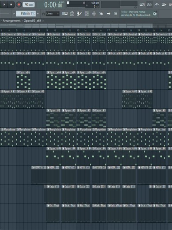This screenshot has width=172, height=230.
Task: Jump to bar 9 on the timeline ruler
Action: pyautogui.click(x=47, y=31)
